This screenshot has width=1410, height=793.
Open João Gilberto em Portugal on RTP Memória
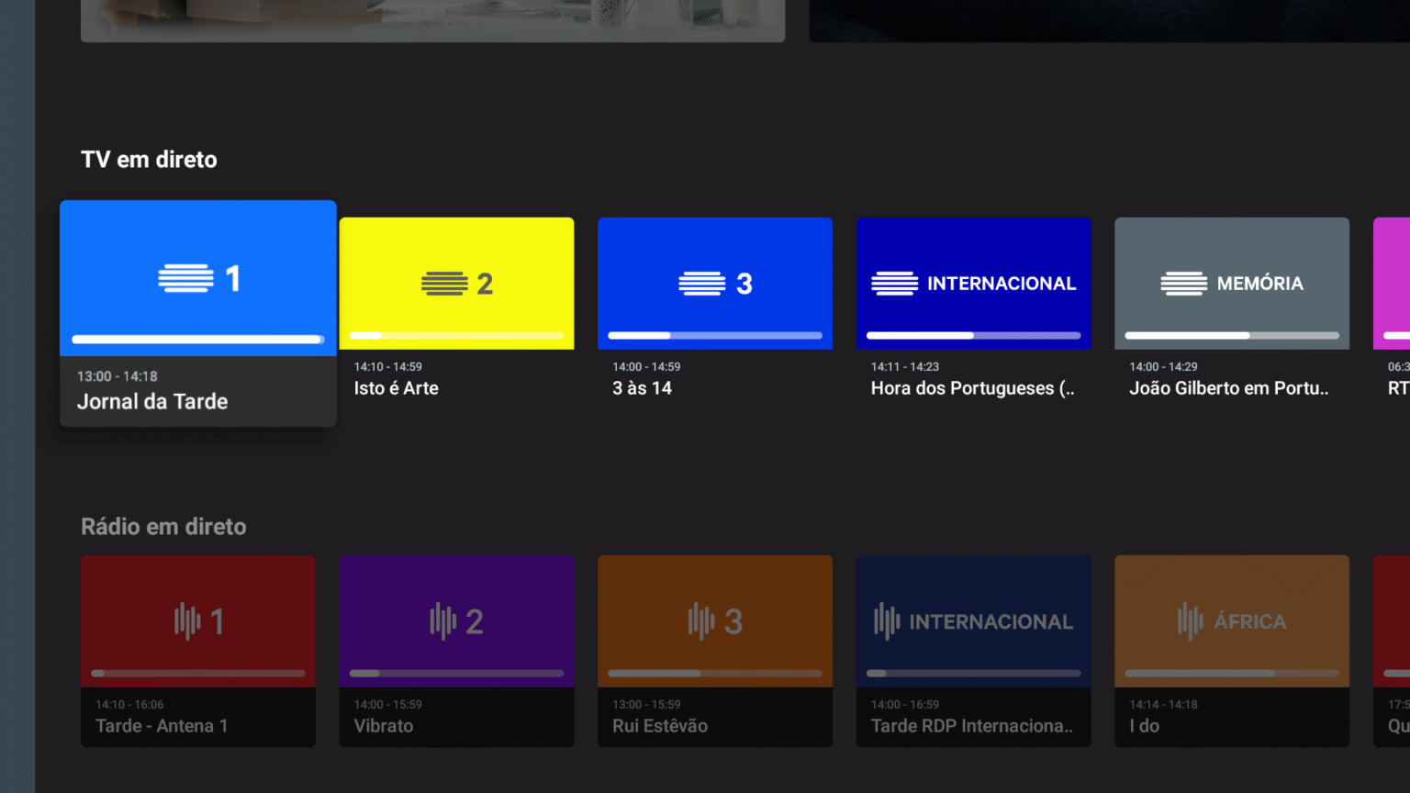[1229, 387]
